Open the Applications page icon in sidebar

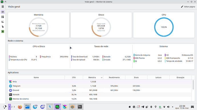click(3, 17)
